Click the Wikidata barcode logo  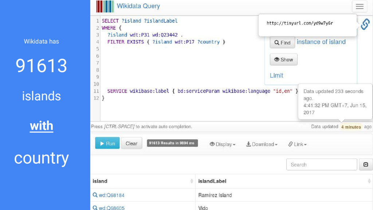105,6
